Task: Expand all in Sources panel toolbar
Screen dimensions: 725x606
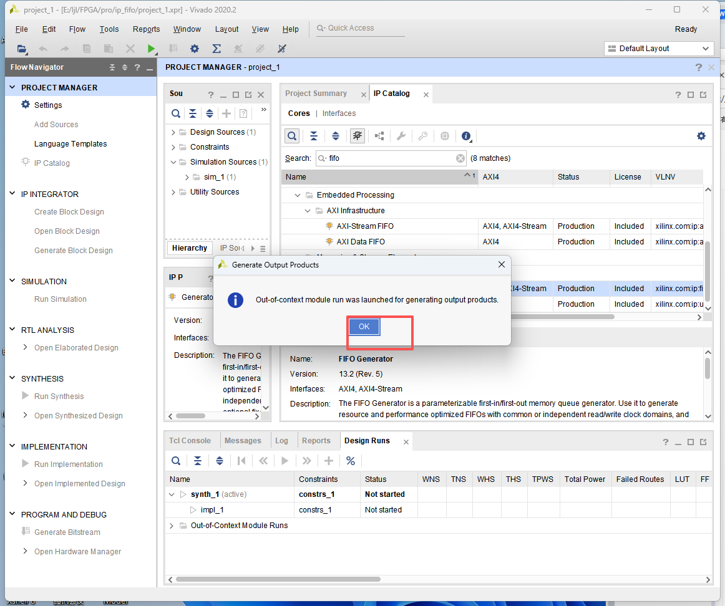Action: (210, 113)
